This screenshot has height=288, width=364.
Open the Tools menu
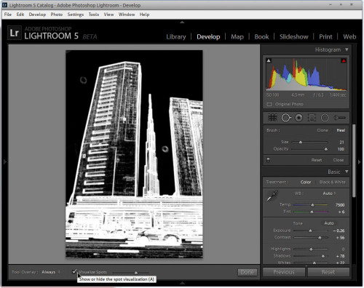pos(94,15)
